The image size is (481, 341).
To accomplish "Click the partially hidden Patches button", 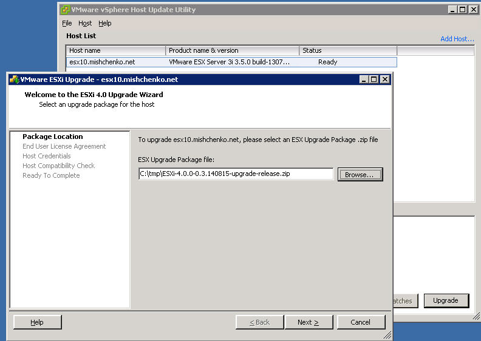I will (405, 301).
